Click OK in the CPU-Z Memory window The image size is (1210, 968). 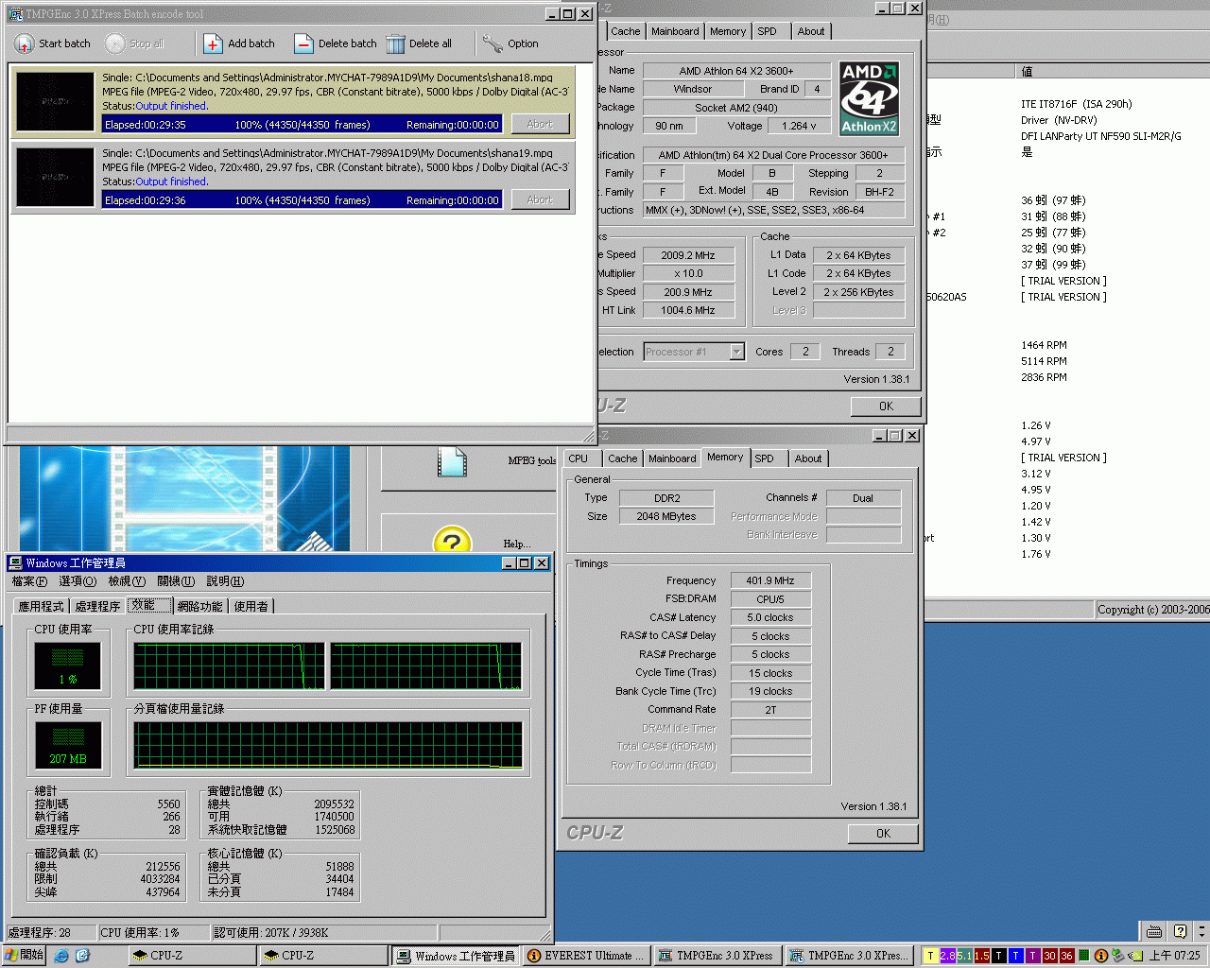coord(883,834)
